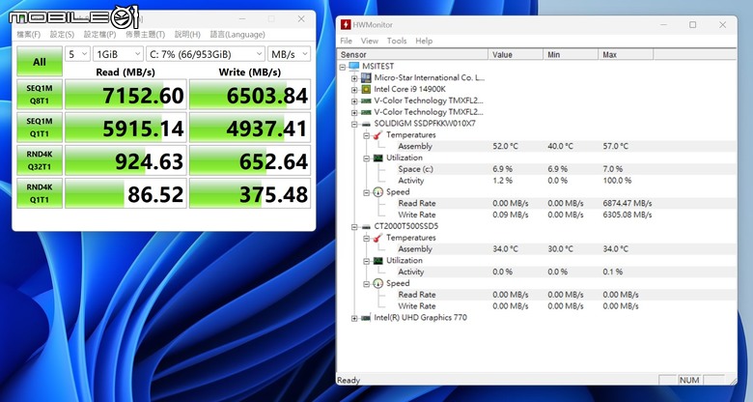Run the SEQ1M Q8T1 test

(40, 95)
